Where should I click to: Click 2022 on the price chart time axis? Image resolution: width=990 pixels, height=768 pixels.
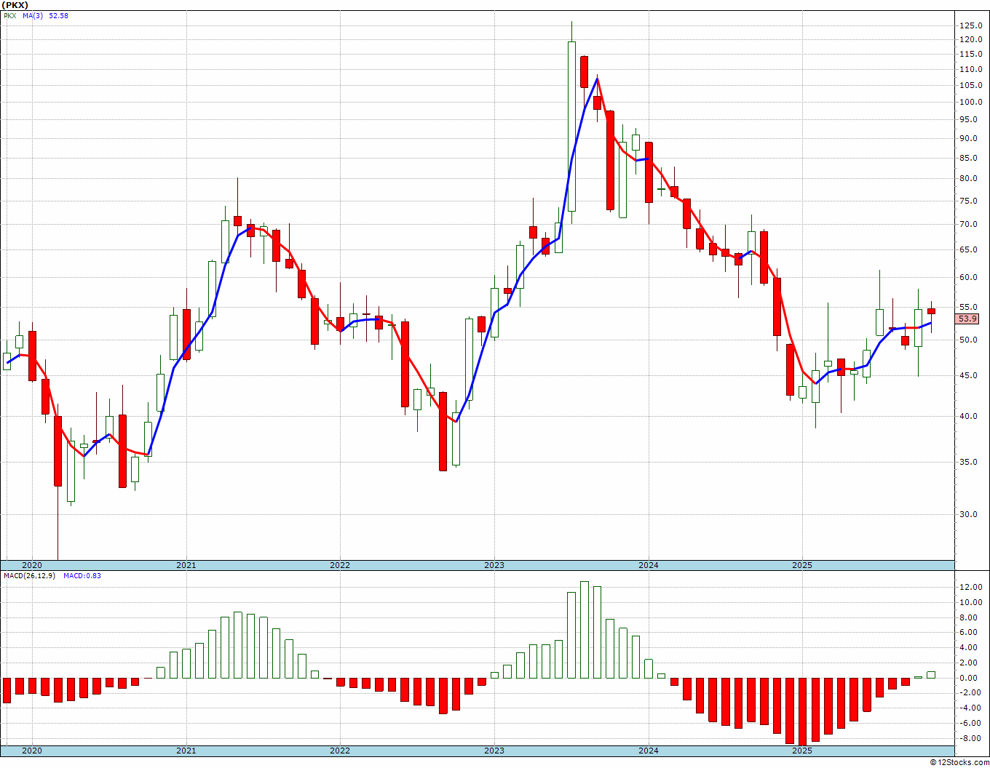click(x=340, y=565)
